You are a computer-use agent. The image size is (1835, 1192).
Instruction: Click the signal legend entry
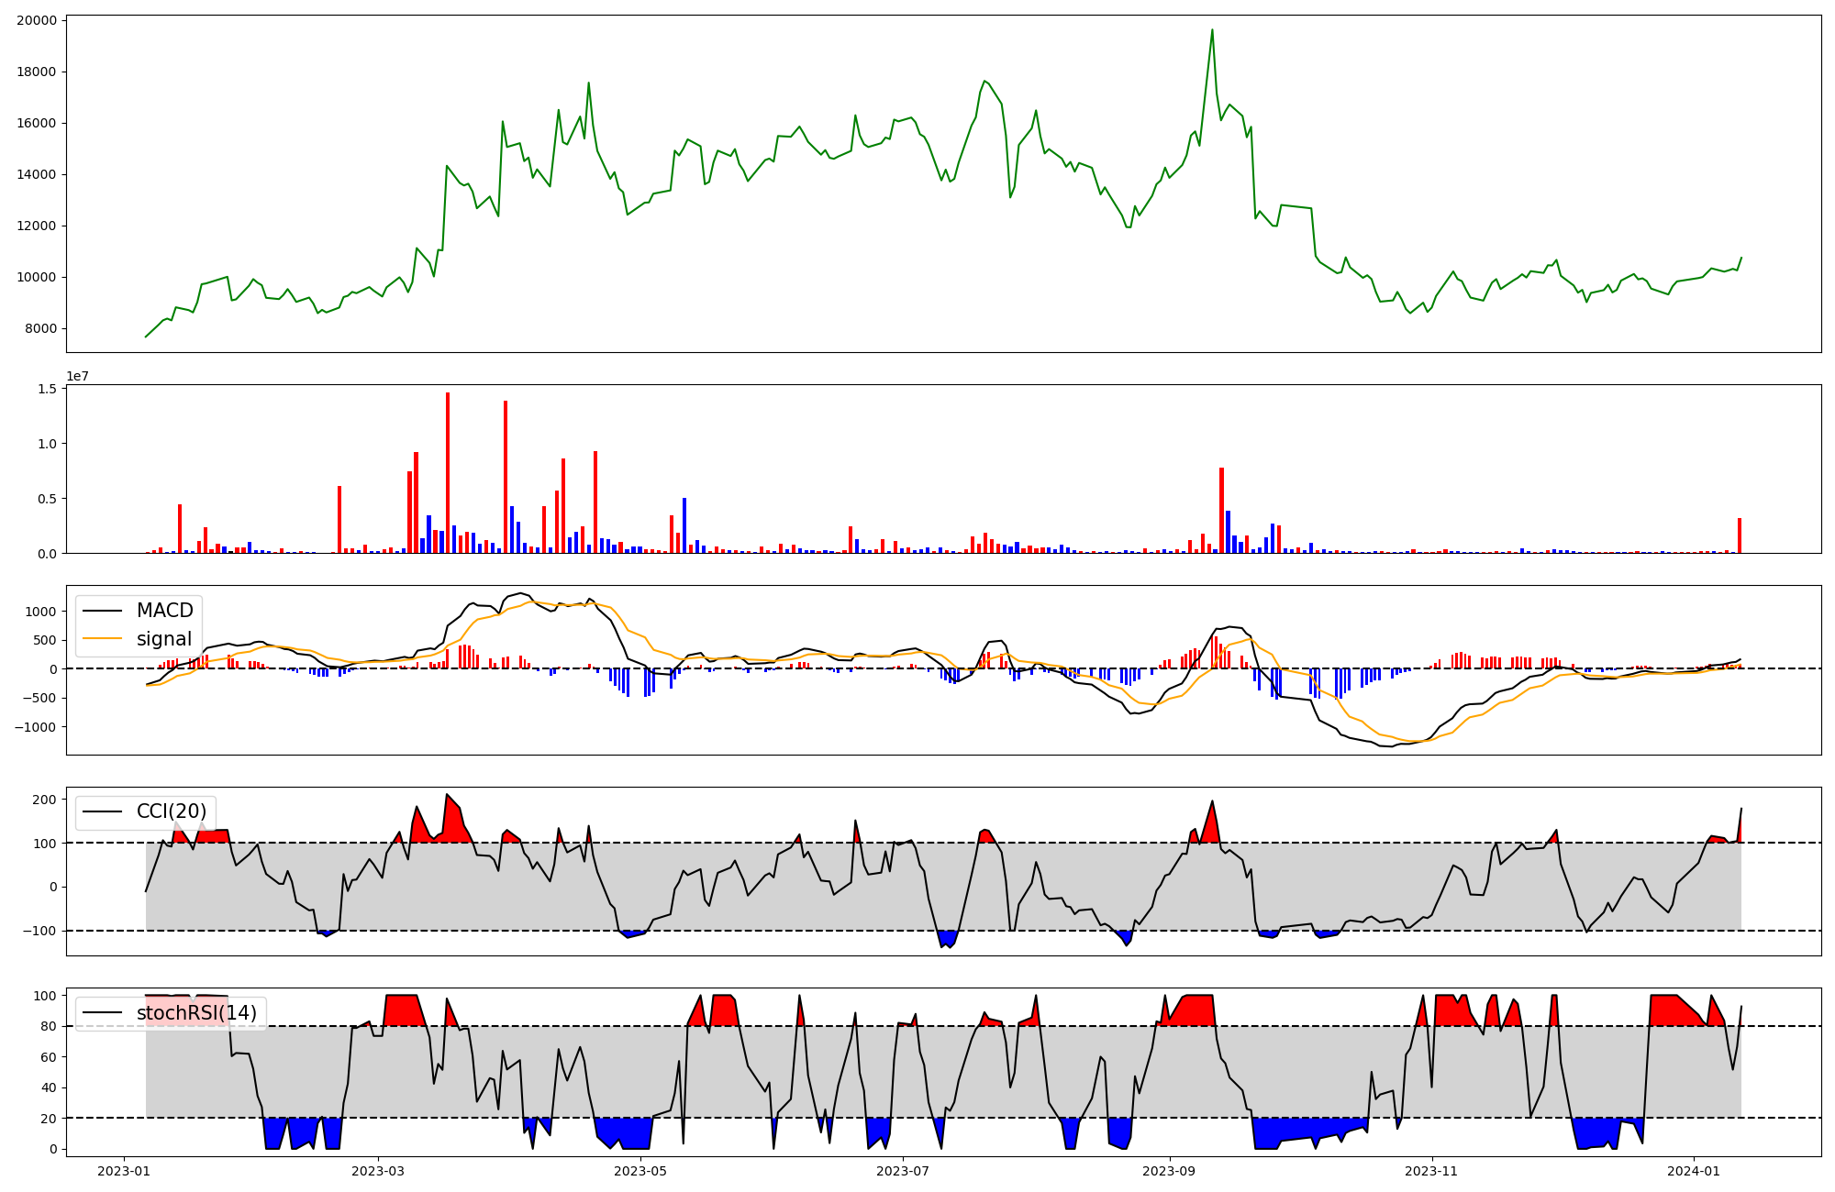pos(163,639)
